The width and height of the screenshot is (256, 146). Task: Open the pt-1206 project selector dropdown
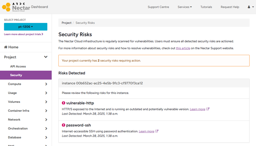pyautogui.click(x=26, y=27)
